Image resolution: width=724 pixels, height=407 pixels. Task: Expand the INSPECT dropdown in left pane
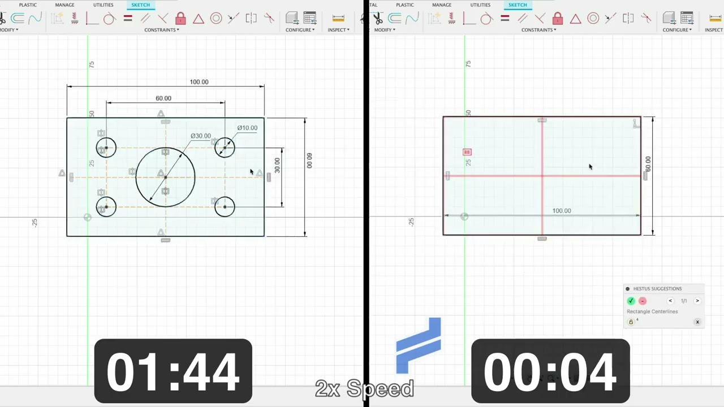(x=339, y=30)
